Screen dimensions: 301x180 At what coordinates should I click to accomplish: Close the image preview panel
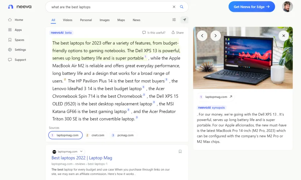coord(284,35)
